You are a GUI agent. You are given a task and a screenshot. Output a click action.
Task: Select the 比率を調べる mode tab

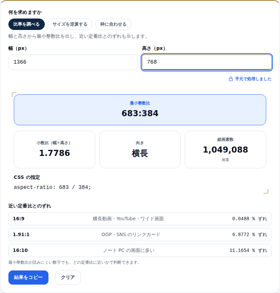pos(27,24)
